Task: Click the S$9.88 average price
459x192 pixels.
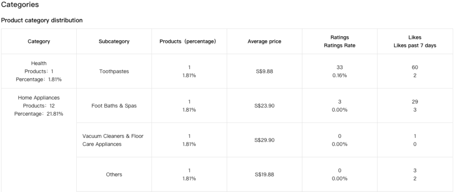Action: [x=264, y=71]
